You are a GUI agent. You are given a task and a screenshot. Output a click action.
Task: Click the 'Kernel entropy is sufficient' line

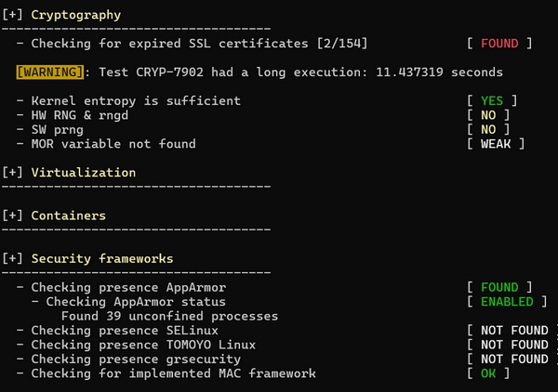pos(135,100)
